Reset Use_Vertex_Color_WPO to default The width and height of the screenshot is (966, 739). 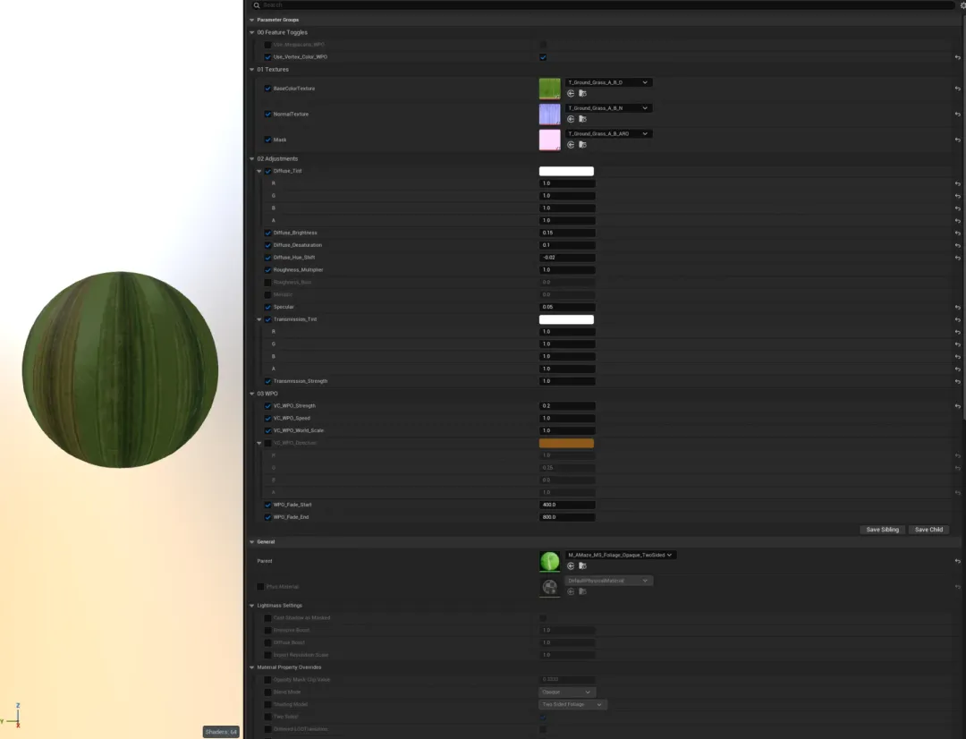click(957, 57)
